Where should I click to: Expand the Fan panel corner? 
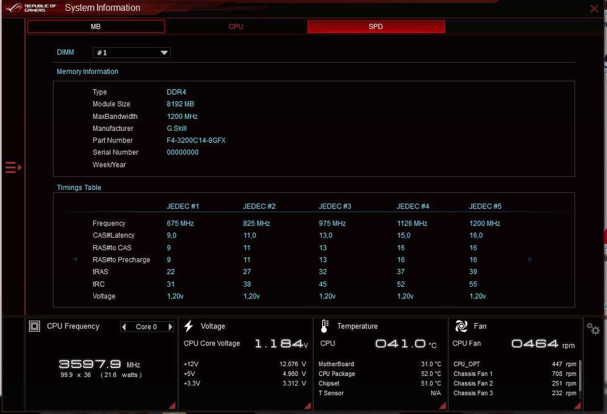[578, 406]
